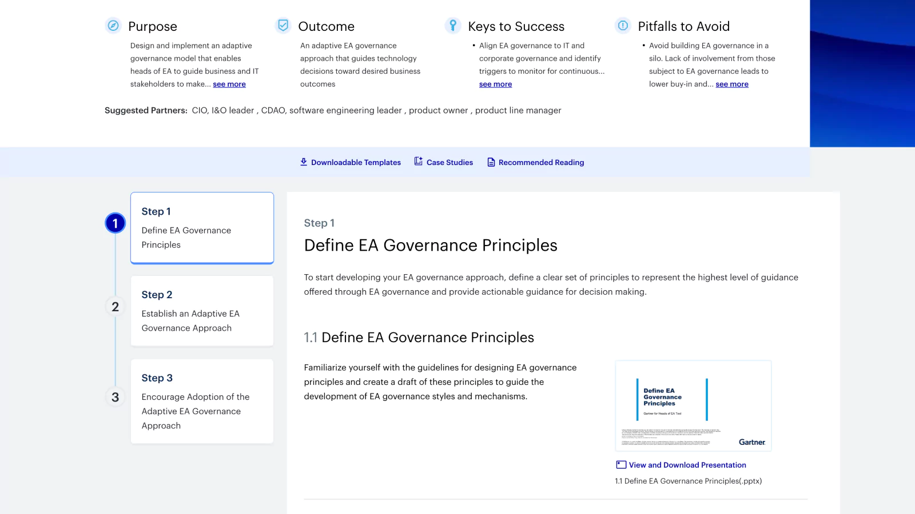Click the Recommended Reading page icon
The width and height of the screenshot is (915, 514).
click(x=491, y=162)
